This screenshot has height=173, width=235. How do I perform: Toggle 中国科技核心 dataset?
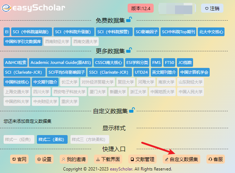[17, 82]
